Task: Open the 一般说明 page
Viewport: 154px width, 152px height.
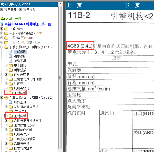Action: pos(20,52)
